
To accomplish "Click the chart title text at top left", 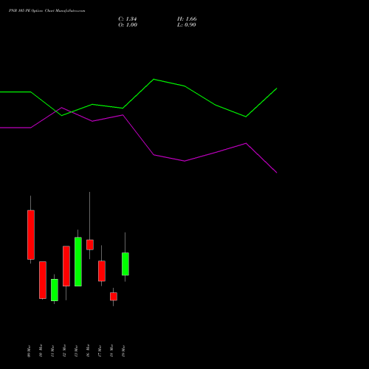I will (x=46, y=11).
